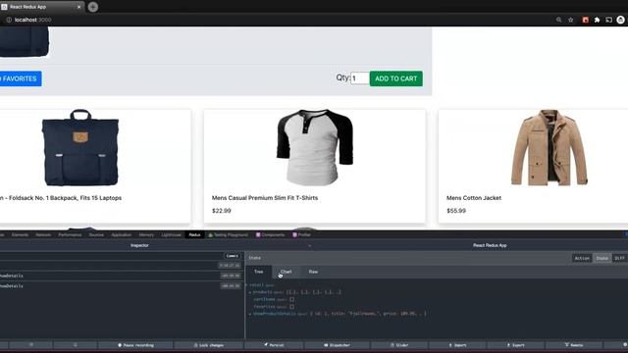
Task: Toggle Lock changes in Redux toolbar
Action: click(209, 345)
